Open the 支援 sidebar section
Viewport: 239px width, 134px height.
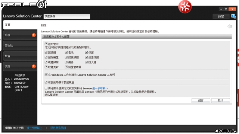[x=20, y=66]
